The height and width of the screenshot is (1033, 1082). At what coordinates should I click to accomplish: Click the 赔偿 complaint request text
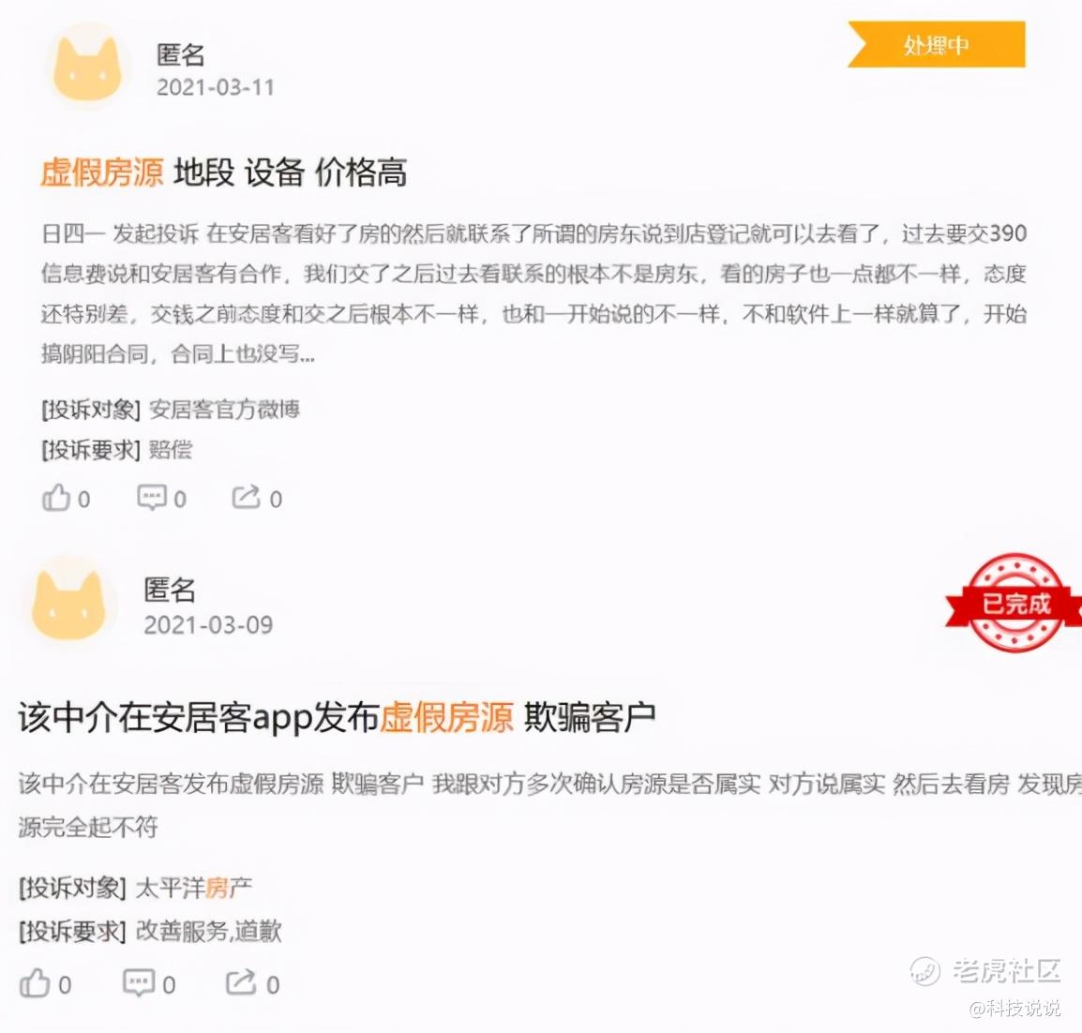pyautogui.click(x=171, y=450)
